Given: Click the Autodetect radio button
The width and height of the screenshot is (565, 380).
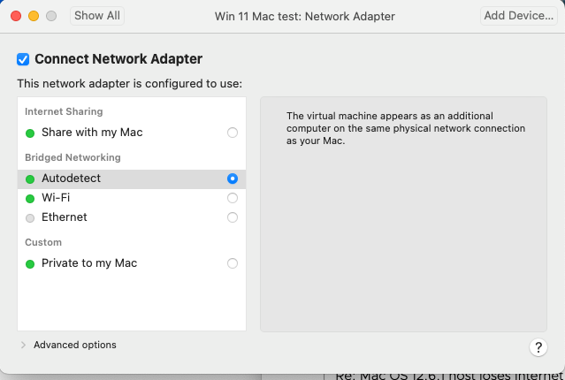Looking at the screenshot, I should click(x=233, y=179).
